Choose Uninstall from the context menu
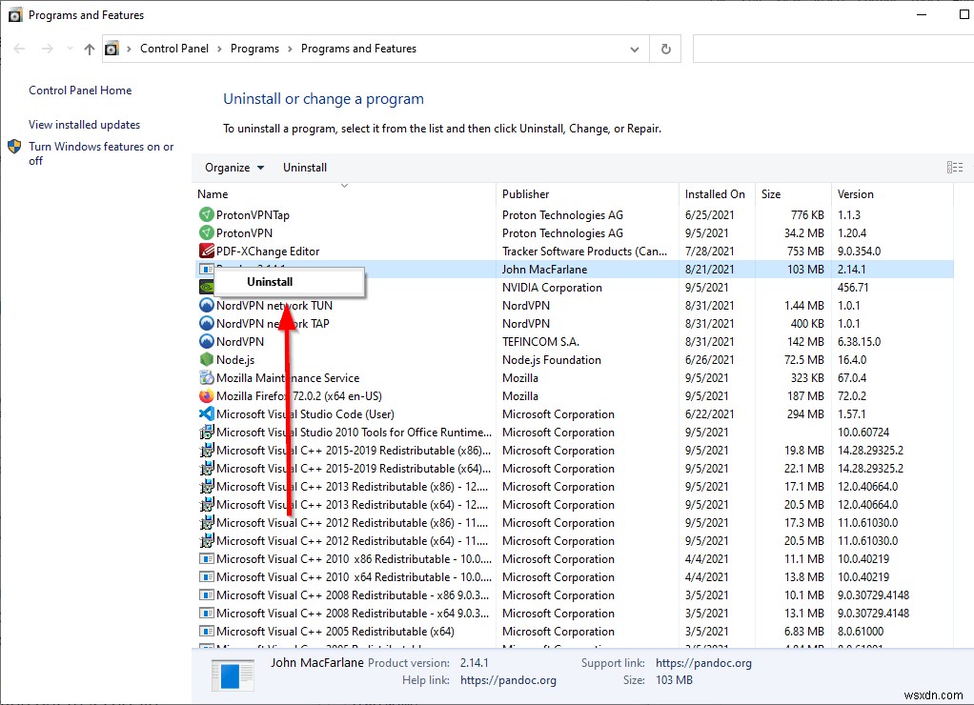The image size is (974, 705). coord(270,281)
